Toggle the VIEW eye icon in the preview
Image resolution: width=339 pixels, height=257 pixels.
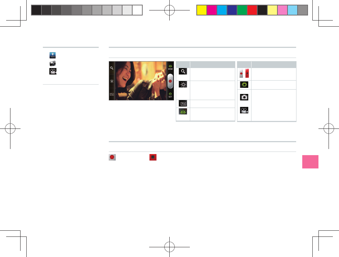point(170,67)
